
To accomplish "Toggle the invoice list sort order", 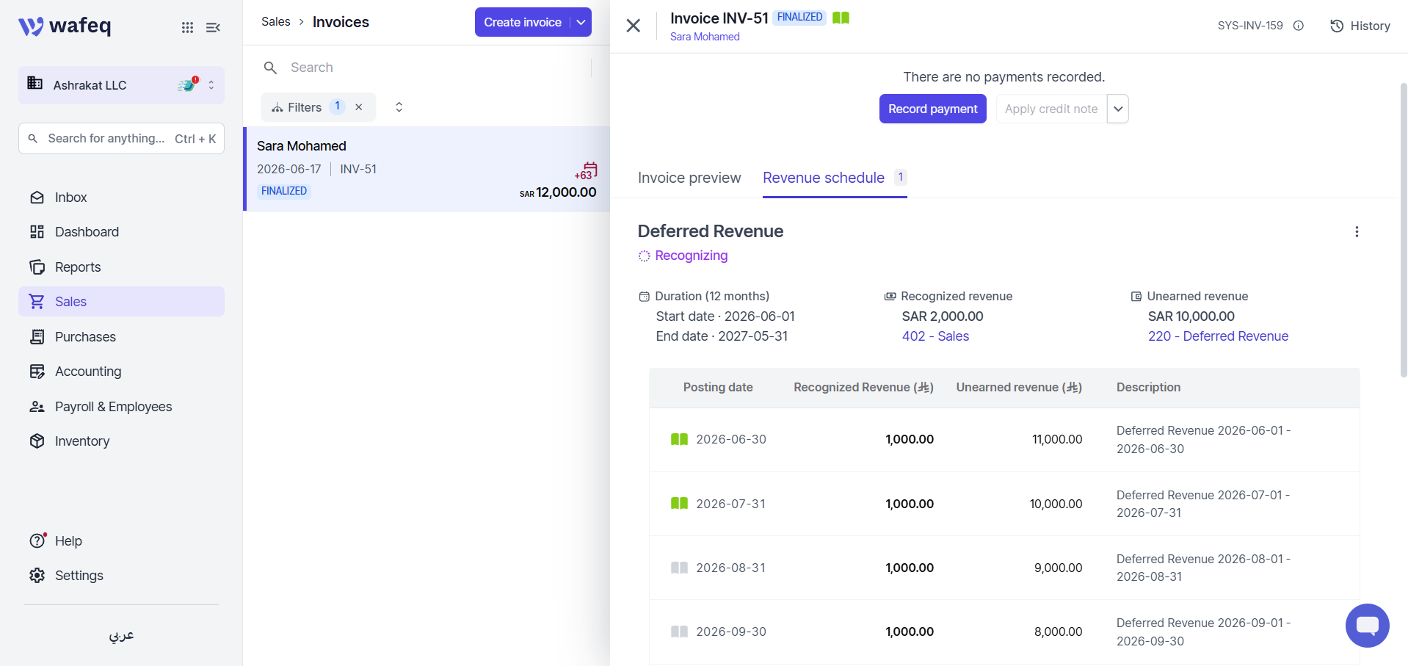I will (x=399, y=107).
